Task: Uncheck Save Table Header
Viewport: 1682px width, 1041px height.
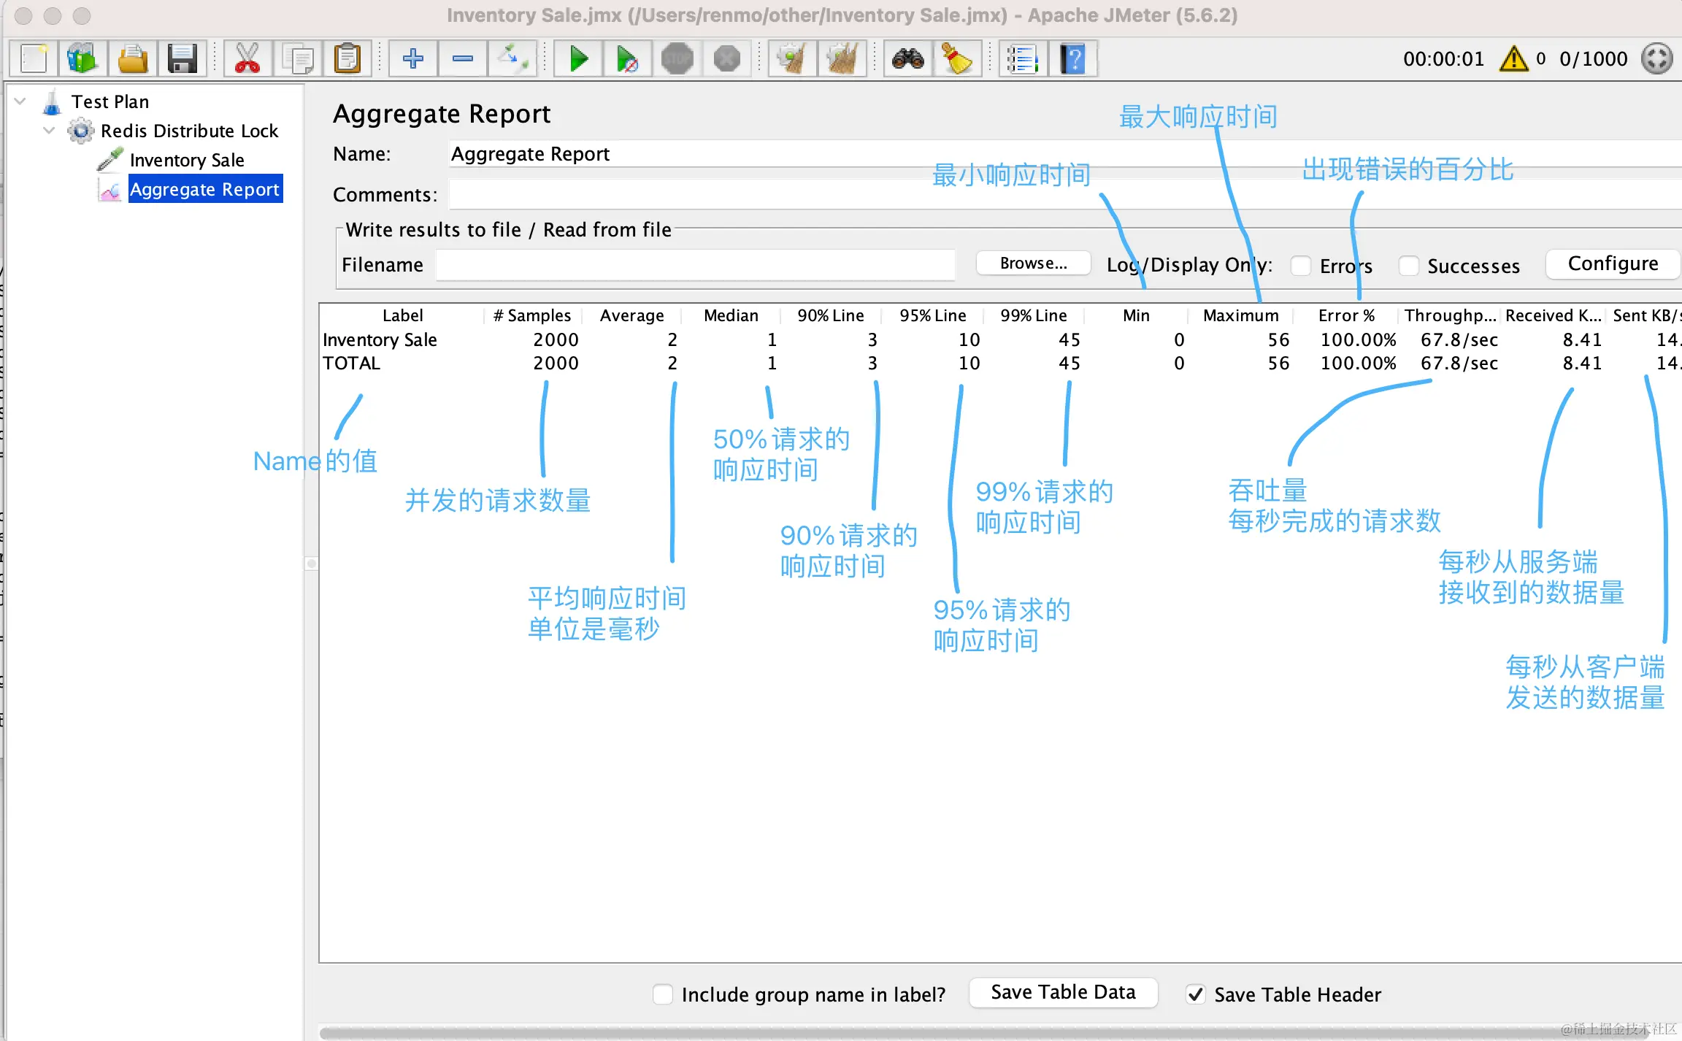Action: 1195,994
